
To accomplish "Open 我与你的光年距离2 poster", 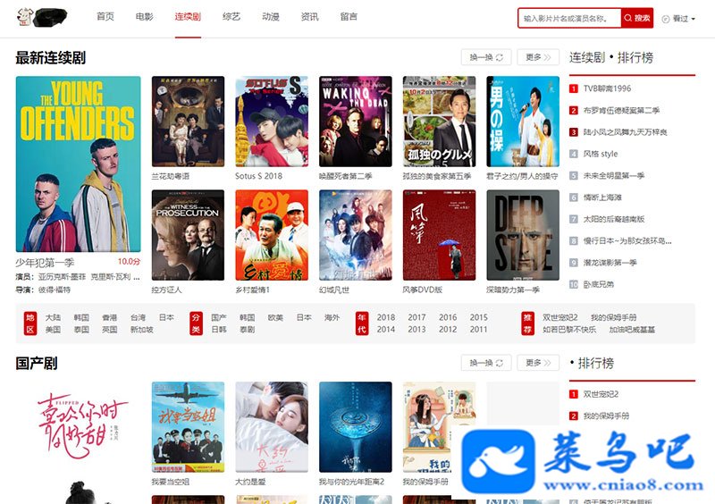I will click(x=356, y=427).
